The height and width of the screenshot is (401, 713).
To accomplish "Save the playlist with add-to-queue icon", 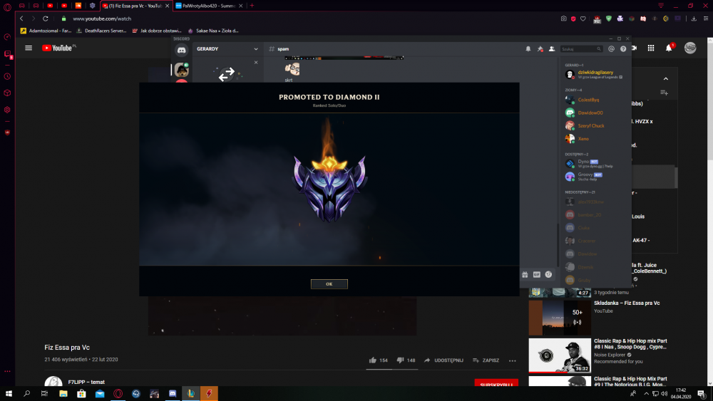I will click(664, 93).
